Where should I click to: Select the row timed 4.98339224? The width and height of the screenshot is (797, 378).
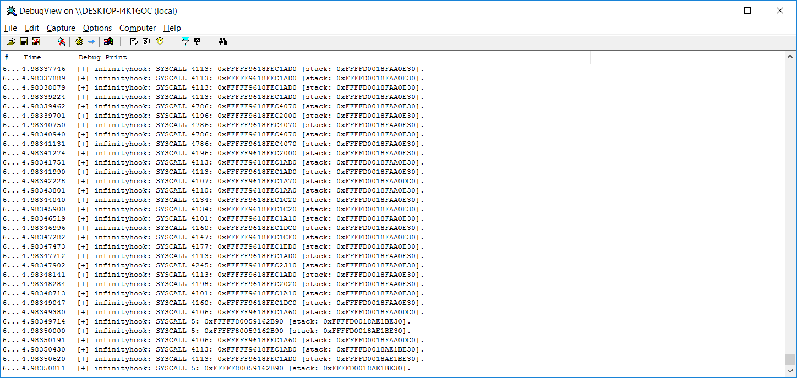393,97
